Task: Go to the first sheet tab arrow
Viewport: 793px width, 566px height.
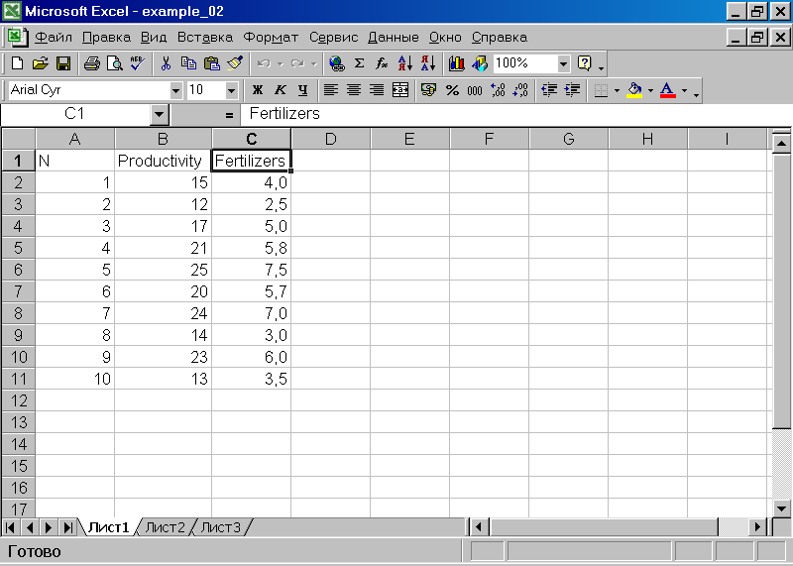Action: (10, 527)
